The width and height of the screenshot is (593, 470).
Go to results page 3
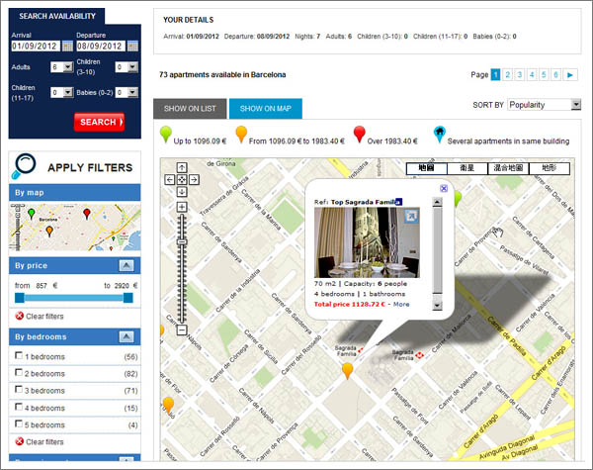(x=520, y=75)
